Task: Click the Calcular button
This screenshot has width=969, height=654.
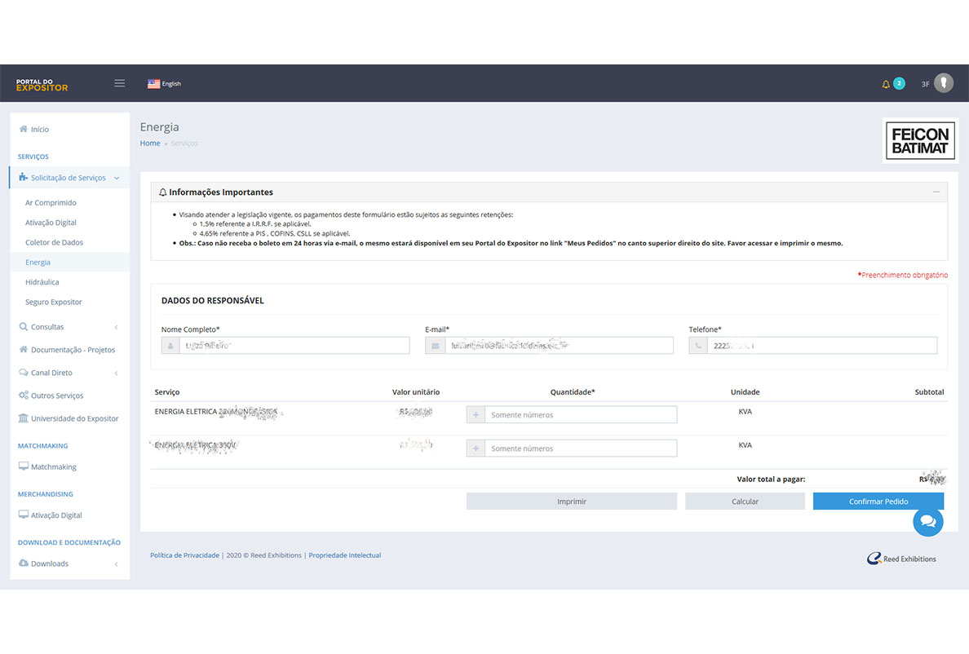Action: click(745, 501)
